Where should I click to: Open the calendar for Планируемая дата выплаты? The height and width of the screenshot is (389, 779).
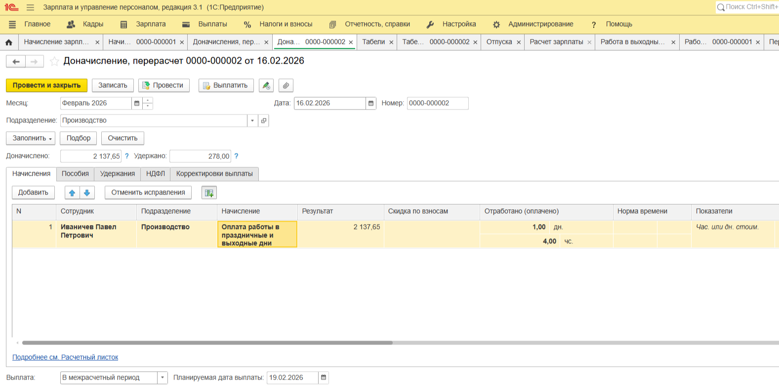click(324, 378)
